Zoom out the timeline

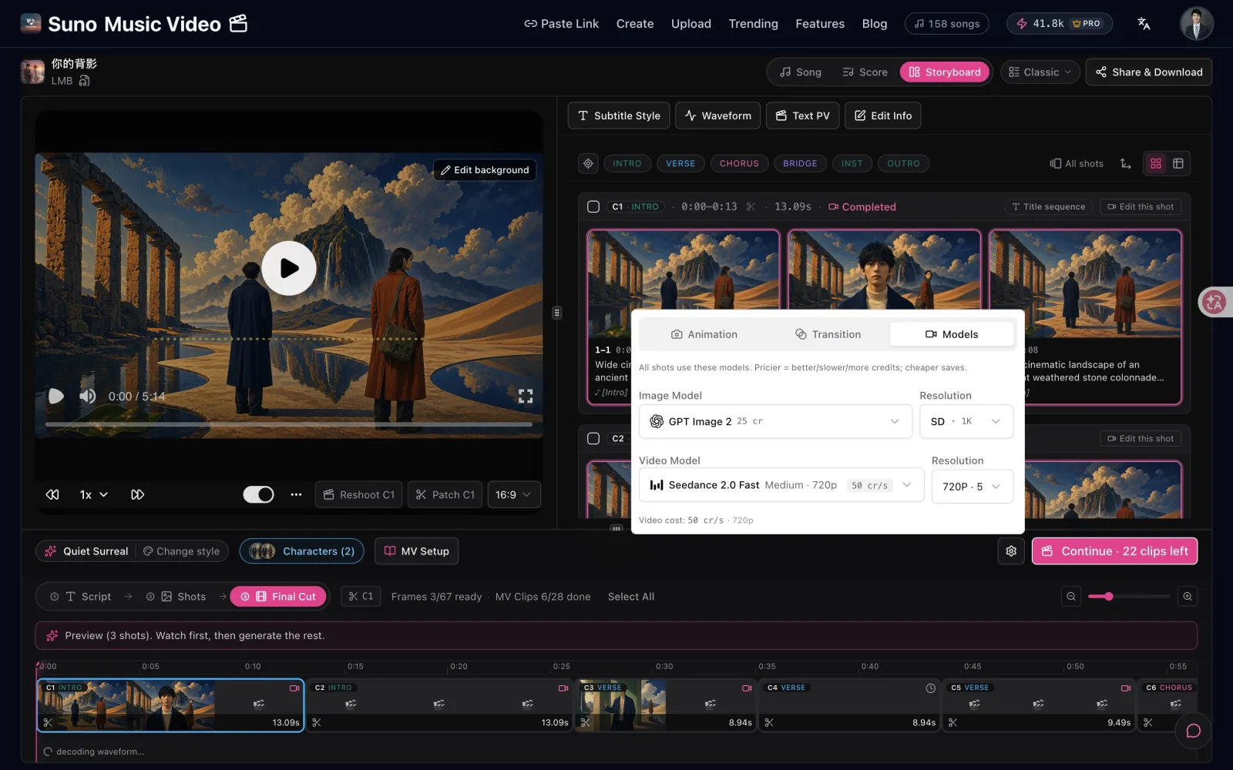(x=1071, y=596)
